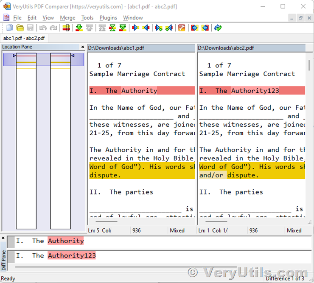Click 'Ln: 5 Col:' status of left pane
314x283 pixels.
[x=100, y=230]
